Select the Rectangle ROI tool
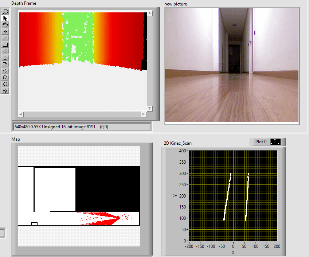 pyautogui.click(x=5, y=45)
